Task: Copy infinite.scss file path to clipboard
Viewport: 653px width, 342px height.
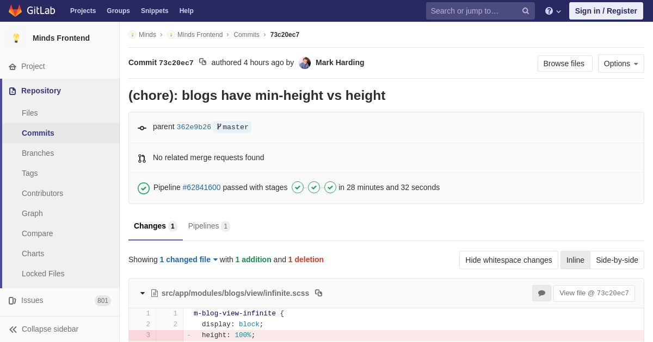Action: 319,293
